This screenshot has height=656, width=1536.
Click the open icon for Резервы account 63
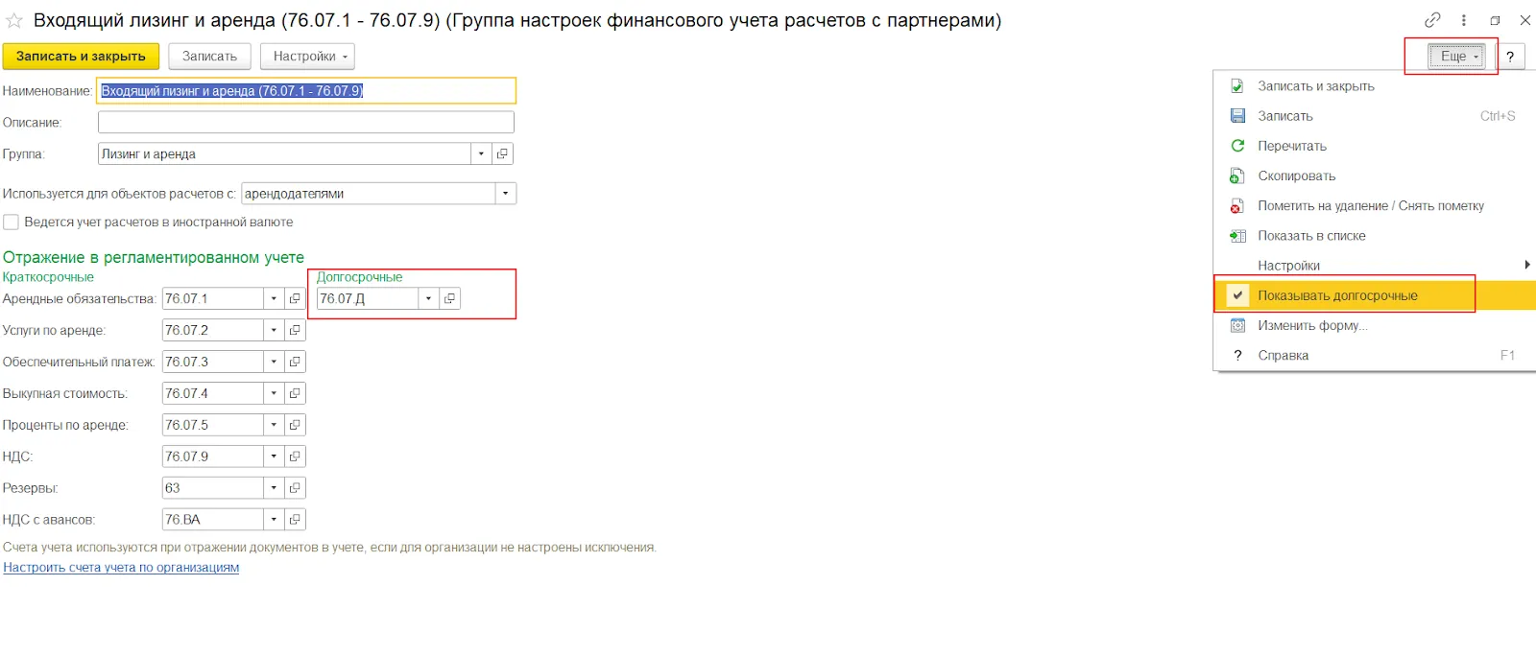(295, 488)
